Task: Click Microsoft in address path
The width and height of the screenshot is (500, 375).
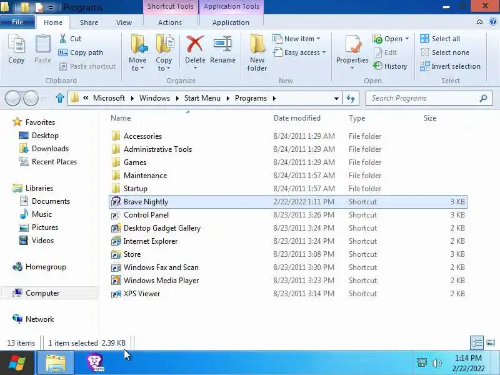Action: [109, 98]
